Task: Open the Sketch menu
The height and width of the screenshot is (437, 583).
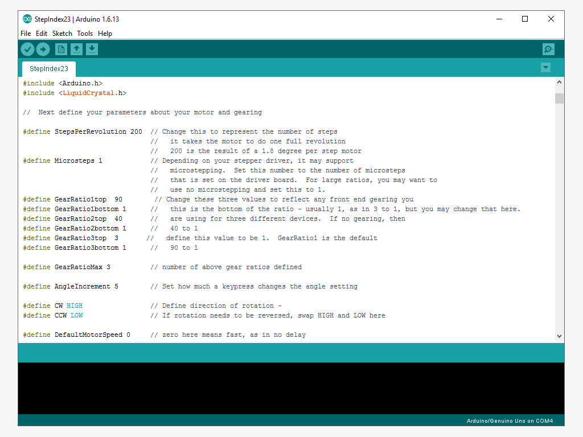Action: pyautogui.click(x=62, y=34)
